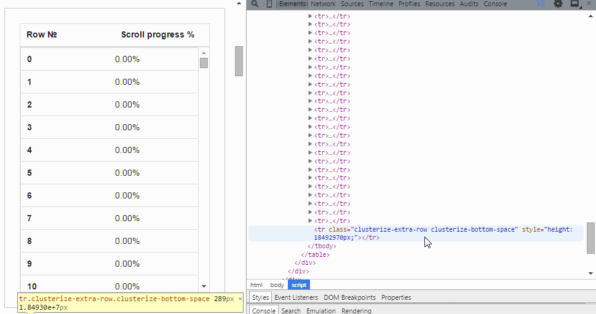Viewport: 596px width, 314px height.
Task: Click the table scrollbar up arrow
Action: pos(204,53)
